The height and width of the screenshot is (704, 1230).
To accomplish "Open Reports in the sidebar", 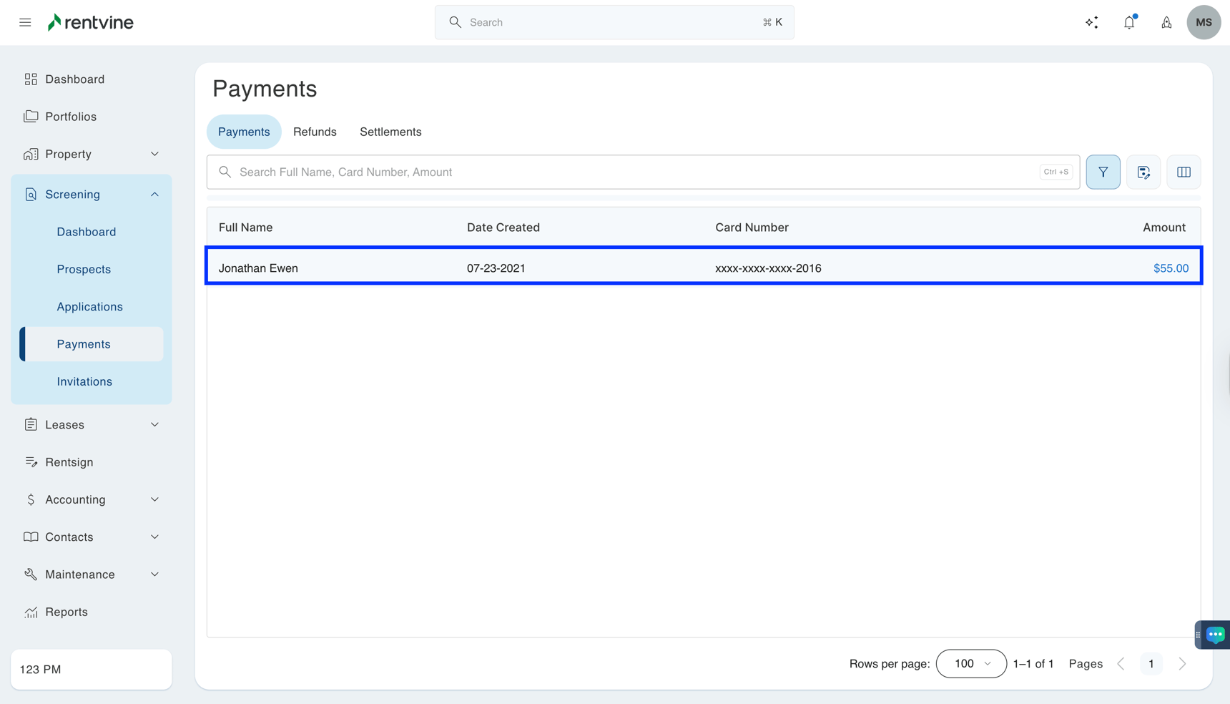I will click(x=67, y=612).
